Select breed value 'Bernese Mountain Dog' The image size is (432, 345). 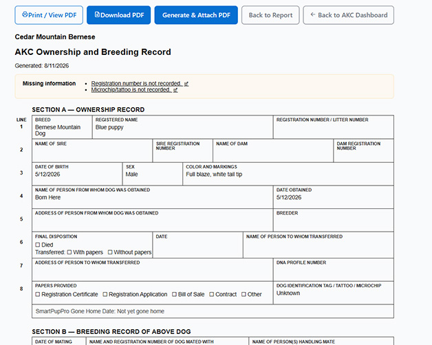(58, 131)
